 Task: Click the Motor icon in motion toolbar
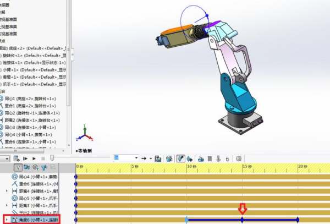point(200,159)
